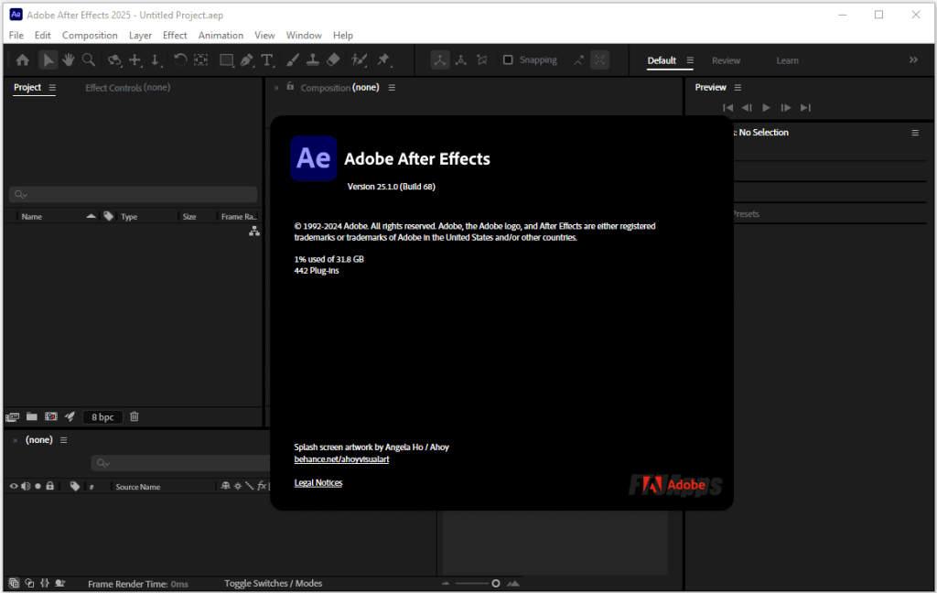Select the Eraser tool
The image size is (937, 593).
pyautogui.click(x=333, y=60)
